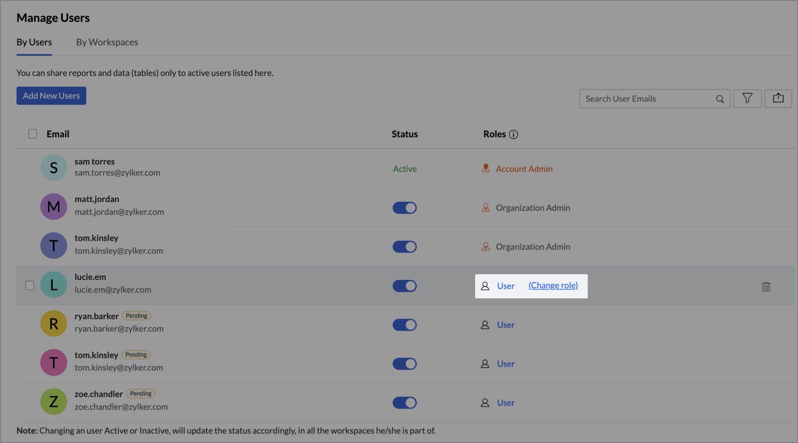798x443 pixels.
Task: Click the Add New Users button
Action: tap(51, 96)
